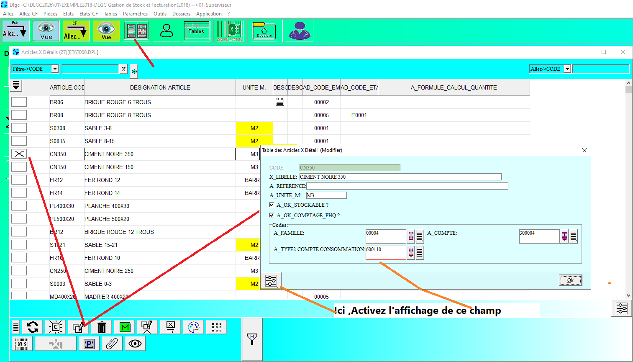Click the refresh arrows icon
This screenshot has width=633, height=362.
pos(33,327)
